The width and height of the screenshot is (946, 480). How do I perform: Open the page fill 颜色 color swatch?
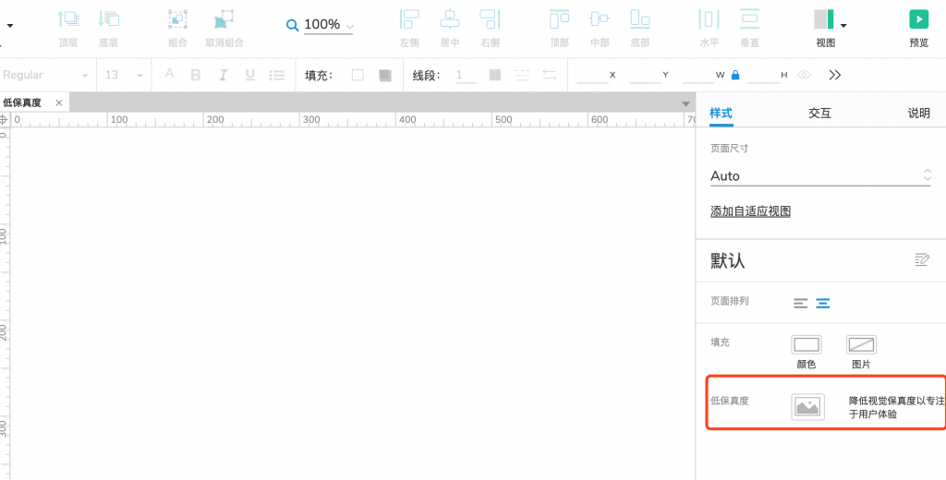pos(806,345)
